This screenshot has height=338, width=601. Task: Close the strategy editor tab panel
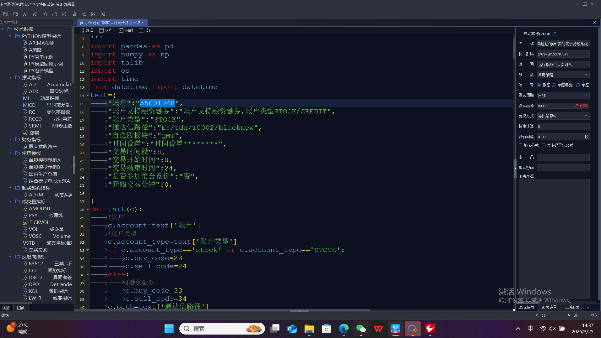tap(594, 23)
